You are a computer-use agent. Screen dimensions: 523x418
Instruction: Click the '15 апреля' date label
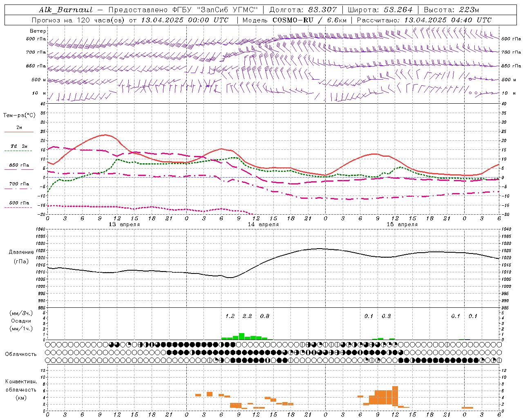coord(402,225)
